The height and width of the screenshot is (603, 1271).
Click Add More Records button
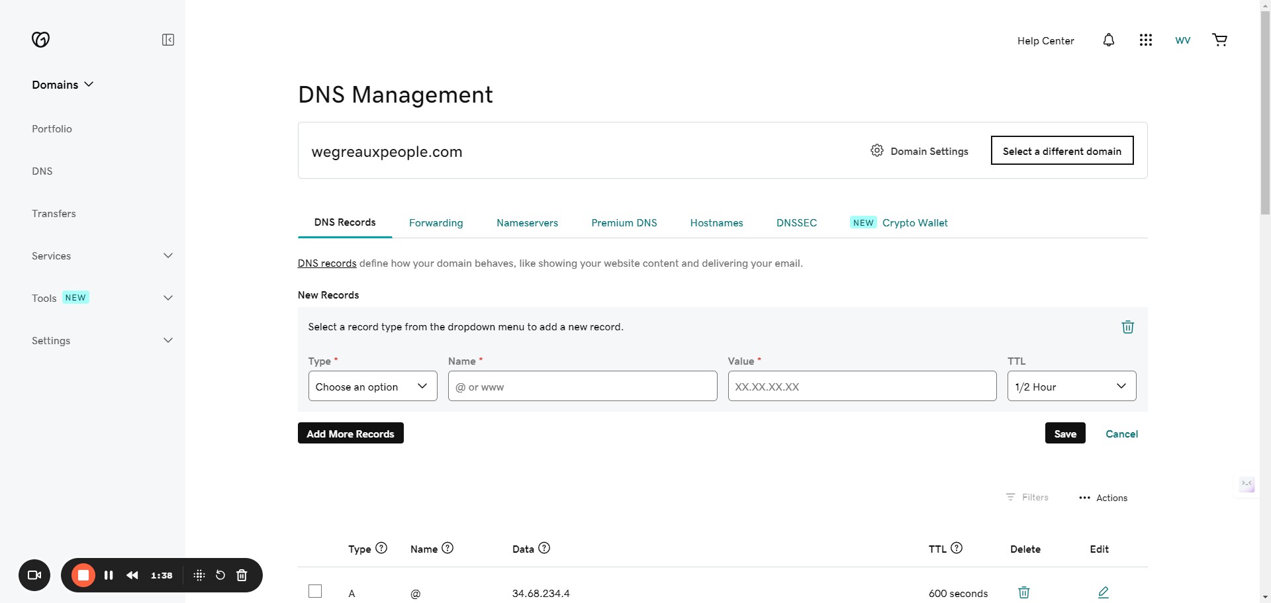point(350,434)
